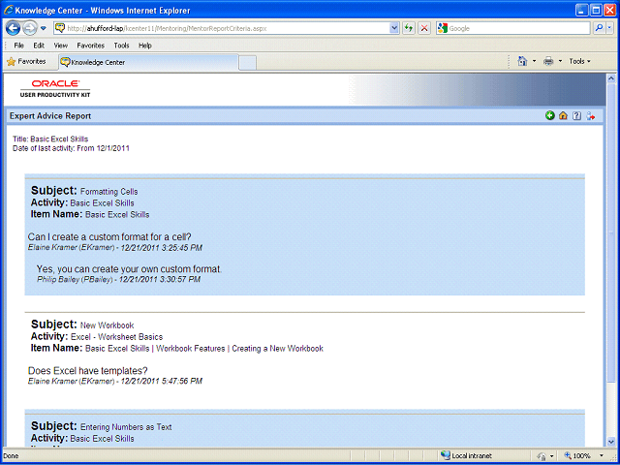Click 'Entering Numbers as Text' subject
The height and width of the screenshot is (465, 620).
pyautogui.click(x=126, y=427)
